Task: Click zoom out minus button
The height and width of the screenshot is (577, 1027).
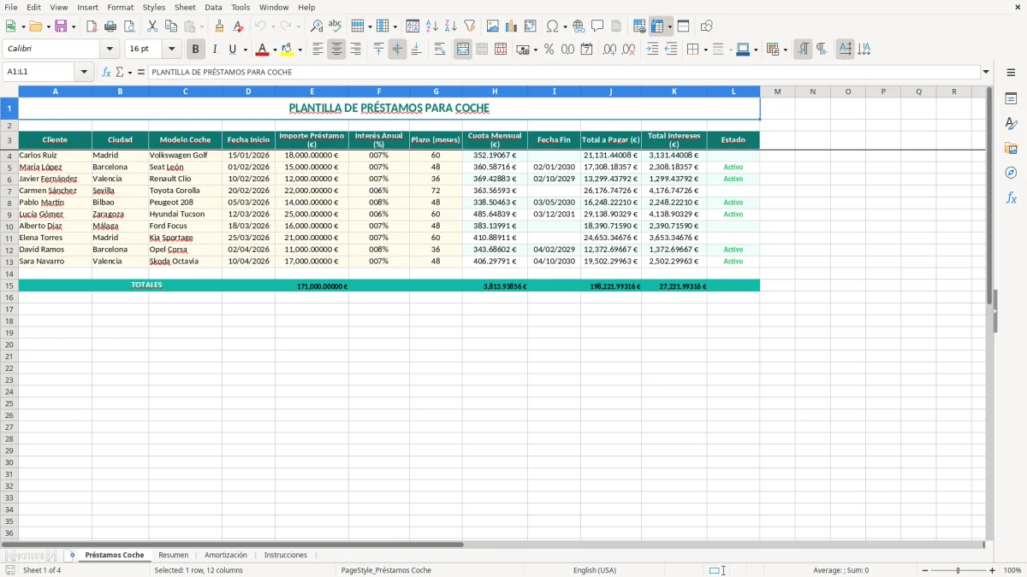Action: tap(925, 570)
